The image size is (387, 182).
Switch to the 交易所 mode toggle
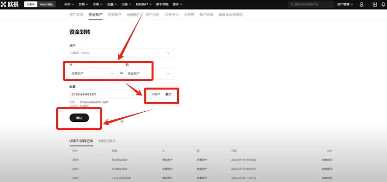coord(31,5)
